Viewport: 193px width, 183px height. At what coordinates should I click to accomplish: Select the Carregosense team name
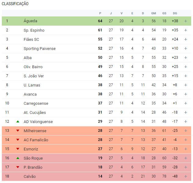click(36, 103)
